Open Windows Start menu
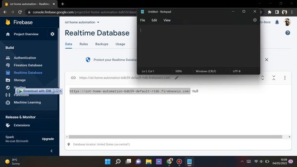This screenshot has height=167, width=297. pos(108,162)
